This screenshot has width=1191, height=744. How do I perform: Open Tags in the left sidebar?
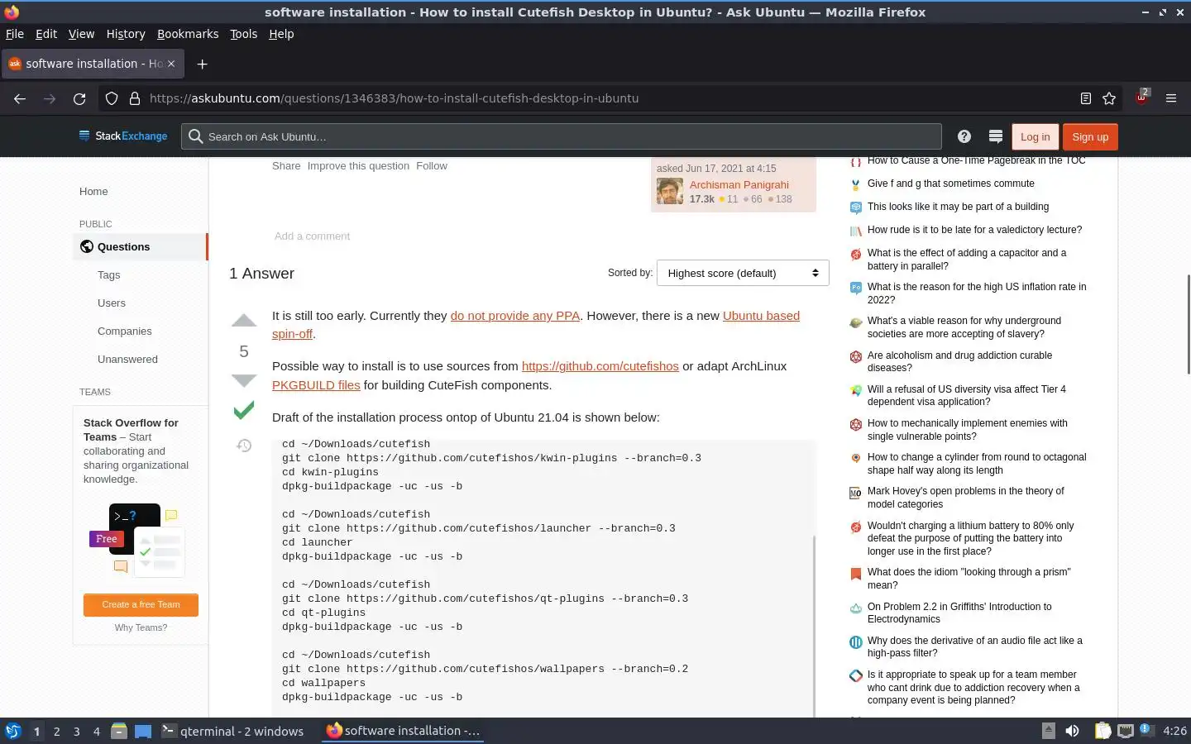point(108,275)
